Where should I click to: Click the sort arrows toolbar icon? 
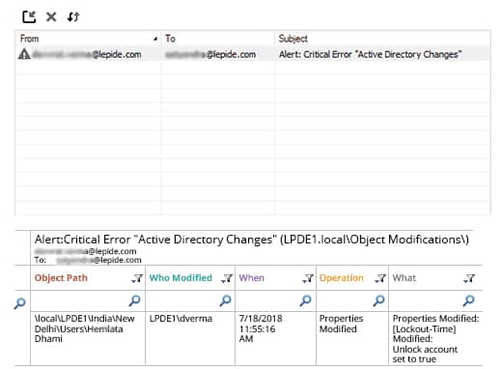tap(73, 16)
